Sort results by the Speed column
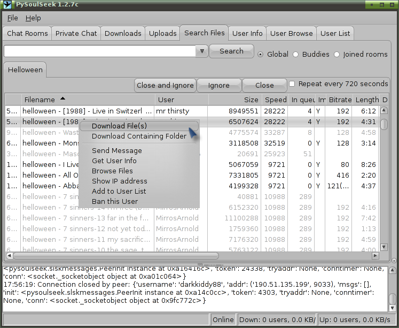 click(x=275, y=100)
